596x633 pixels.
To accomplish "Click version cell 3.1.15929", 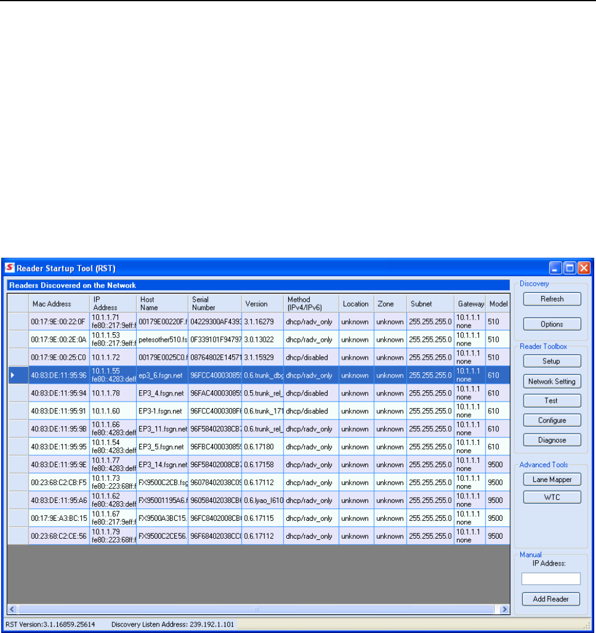I will point(263,357).
